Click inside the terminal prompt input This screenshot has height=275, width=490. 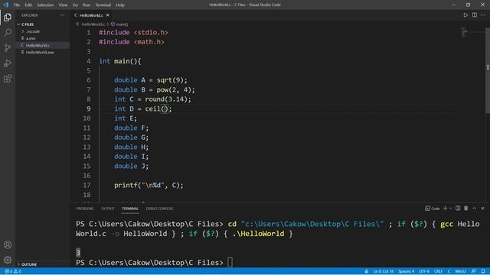230,263
